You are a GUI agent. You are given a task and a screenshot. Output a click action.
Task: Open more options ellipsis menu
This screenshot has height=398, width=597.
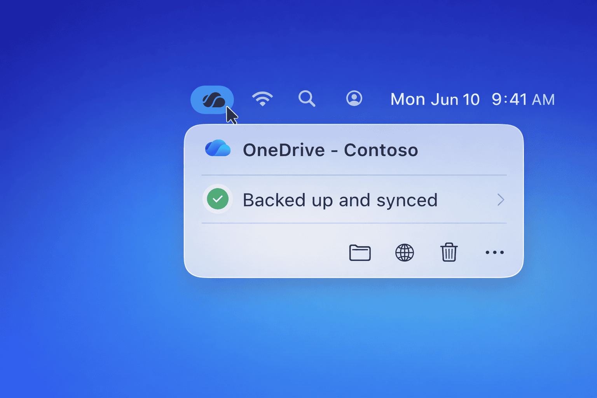pos(494,253)
